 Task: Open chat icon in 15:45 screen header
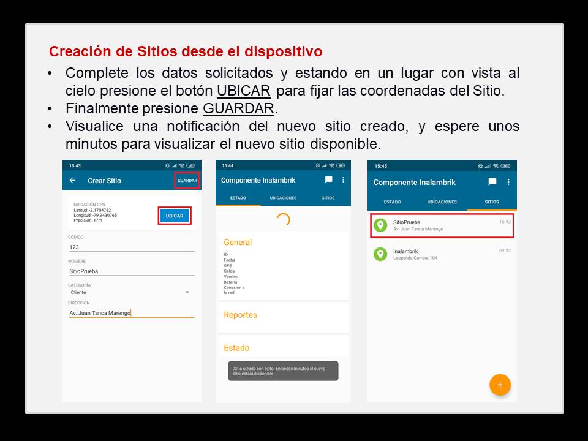tap(492, 182)
